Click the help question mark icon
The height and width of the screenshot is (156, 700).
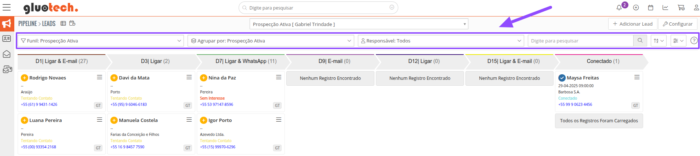click(x=694, y=41)
